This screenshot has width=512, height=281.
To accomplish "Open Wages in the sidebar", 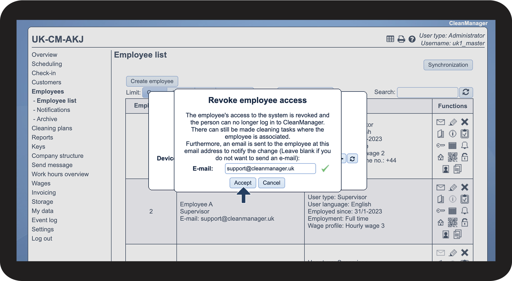I will pyautogui.click(x=41, y=183).
